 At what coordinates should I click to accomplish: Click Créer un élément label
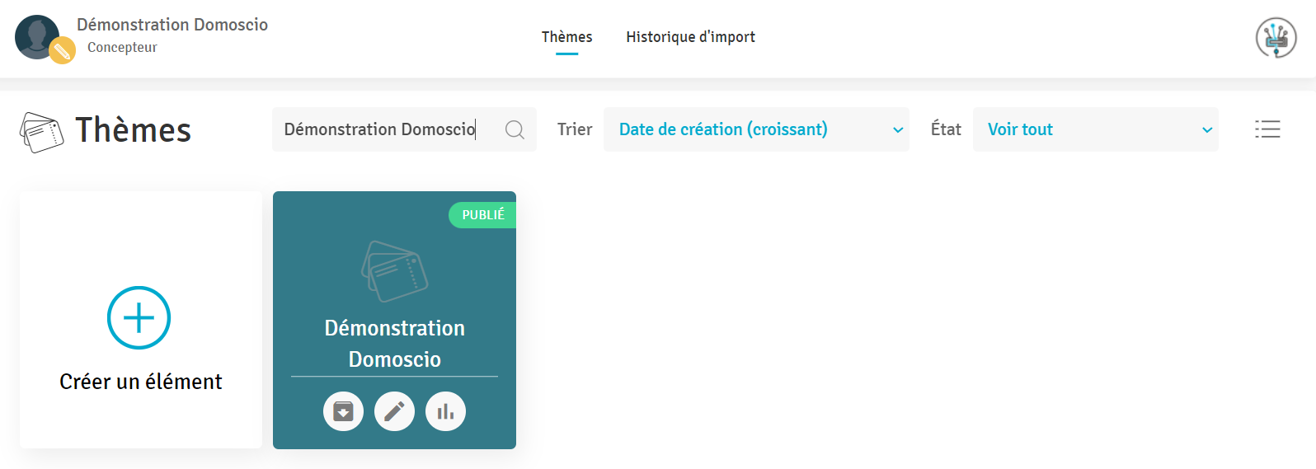[141, 382]
